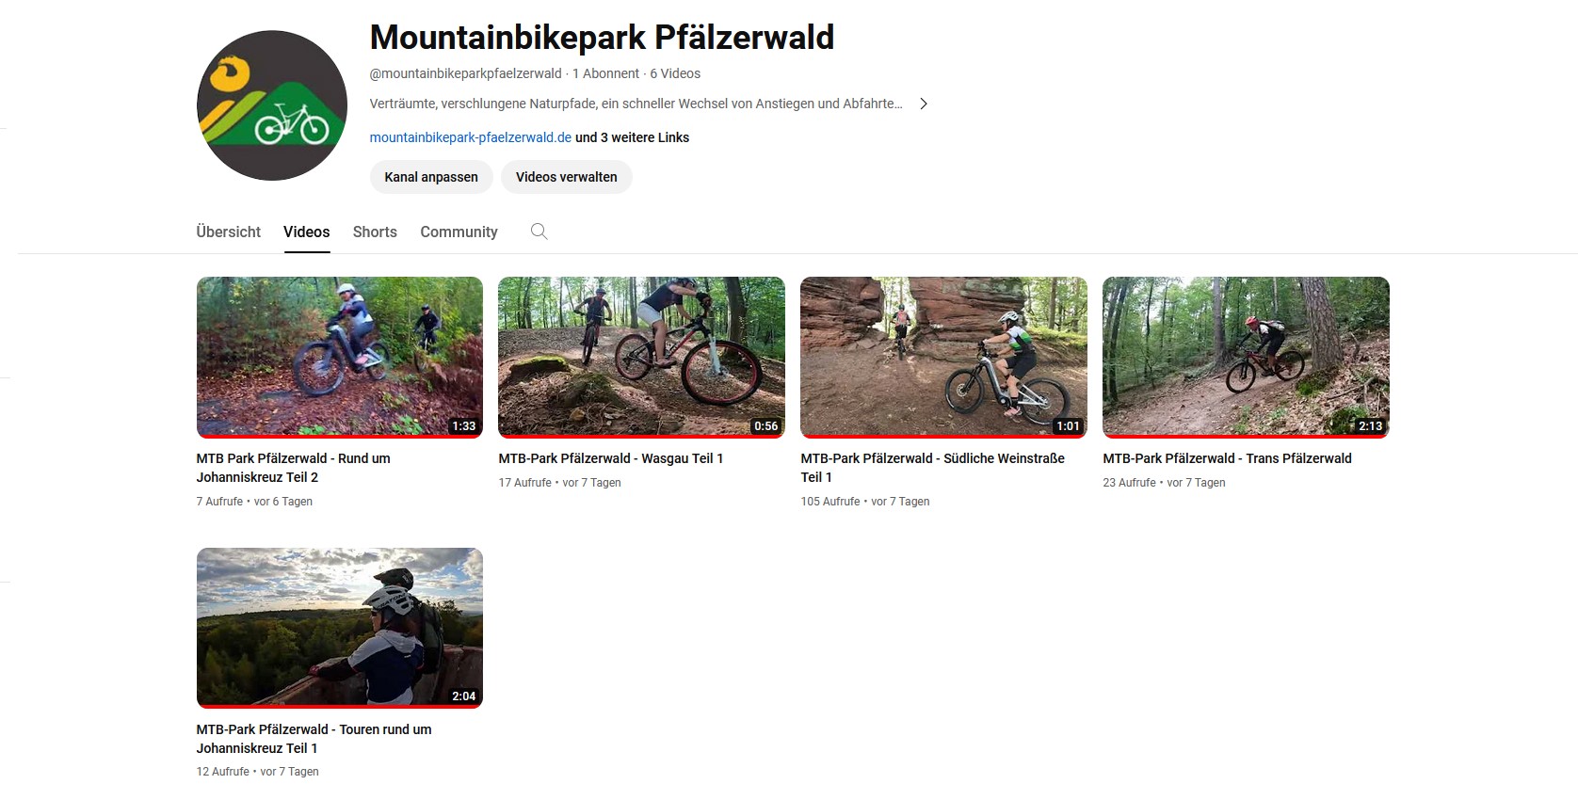
Task: Open Touren rund um Johanniskreuz Teil 1 thumbnail
Action: pyautogui.click(x=340, y=628)
